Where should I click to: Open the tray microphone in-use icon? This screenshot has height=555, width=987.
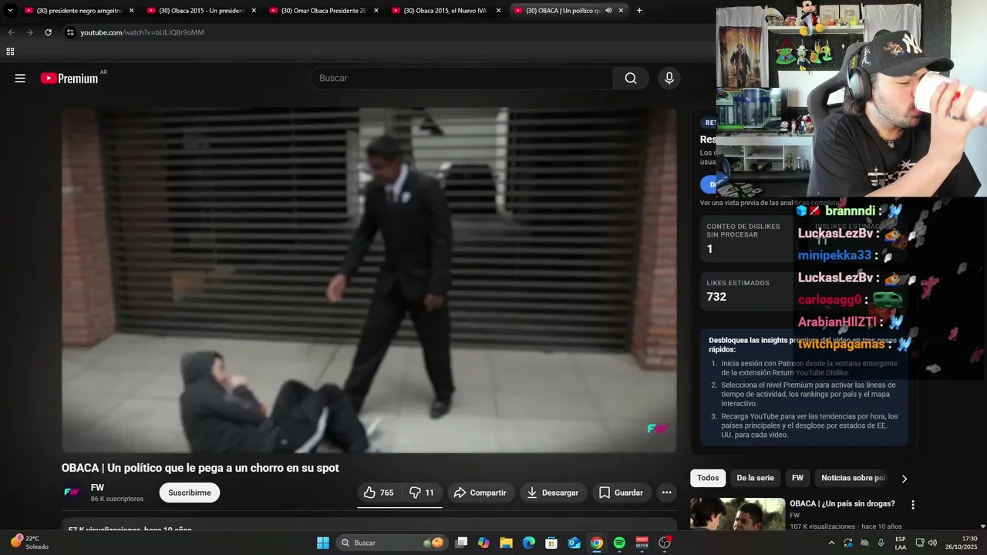881,543
